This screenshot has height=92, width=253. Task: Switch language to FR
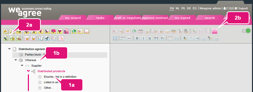point(183,8)
